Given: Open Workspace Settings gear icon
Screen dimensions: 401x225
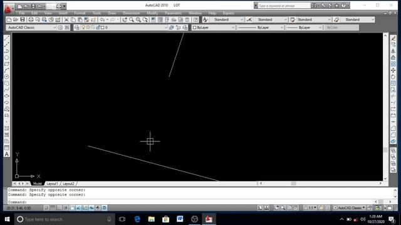Looking at the screenshot, I should (60, 27).
